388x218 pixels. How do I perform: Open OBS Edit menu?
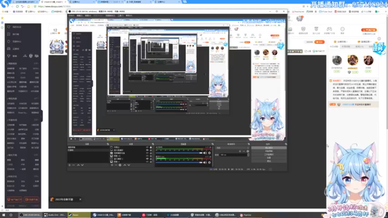tap(80, 16)
